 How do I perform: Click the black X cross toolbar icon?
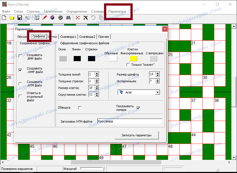[86, 18]
